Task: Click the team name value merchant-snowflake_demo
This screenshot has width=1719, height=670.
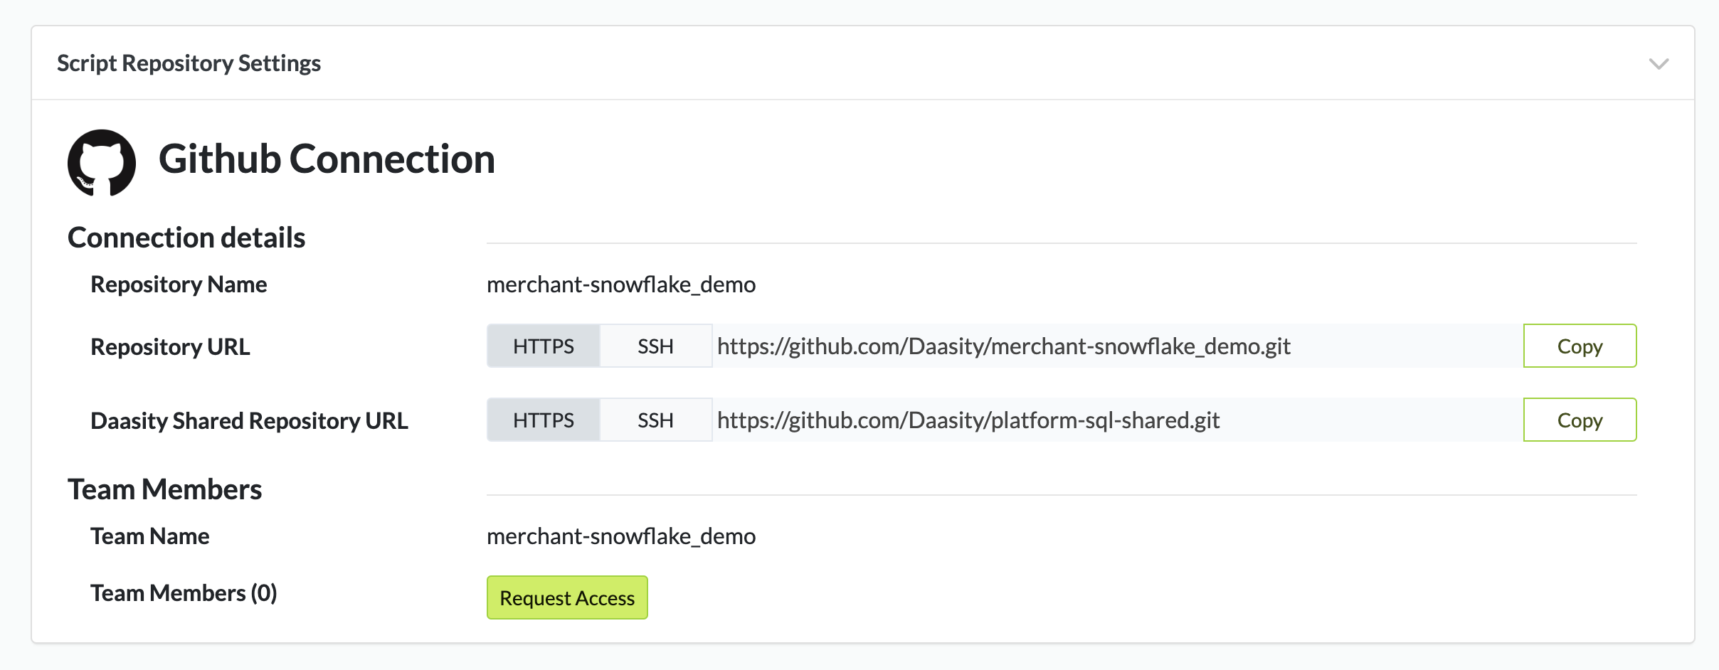Action: 621,536
